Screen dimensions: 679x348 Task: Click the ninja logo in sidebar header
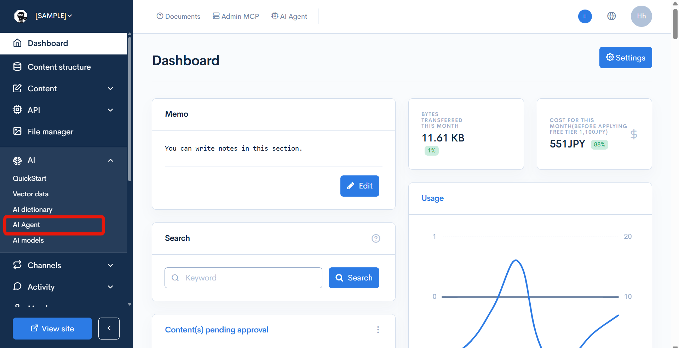(21, 16)
